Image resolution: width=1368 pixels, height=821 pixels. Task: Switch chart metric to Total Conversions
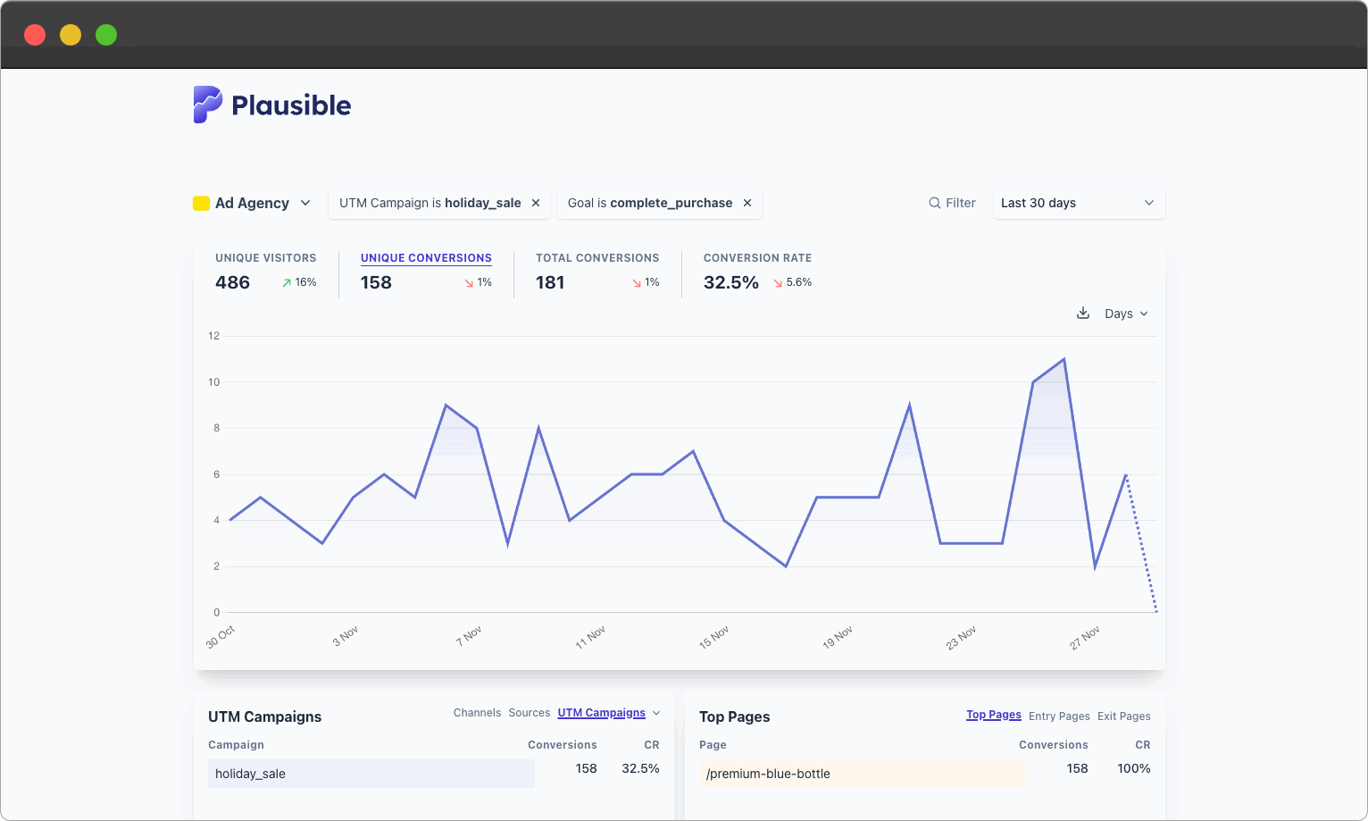[596, 258]
